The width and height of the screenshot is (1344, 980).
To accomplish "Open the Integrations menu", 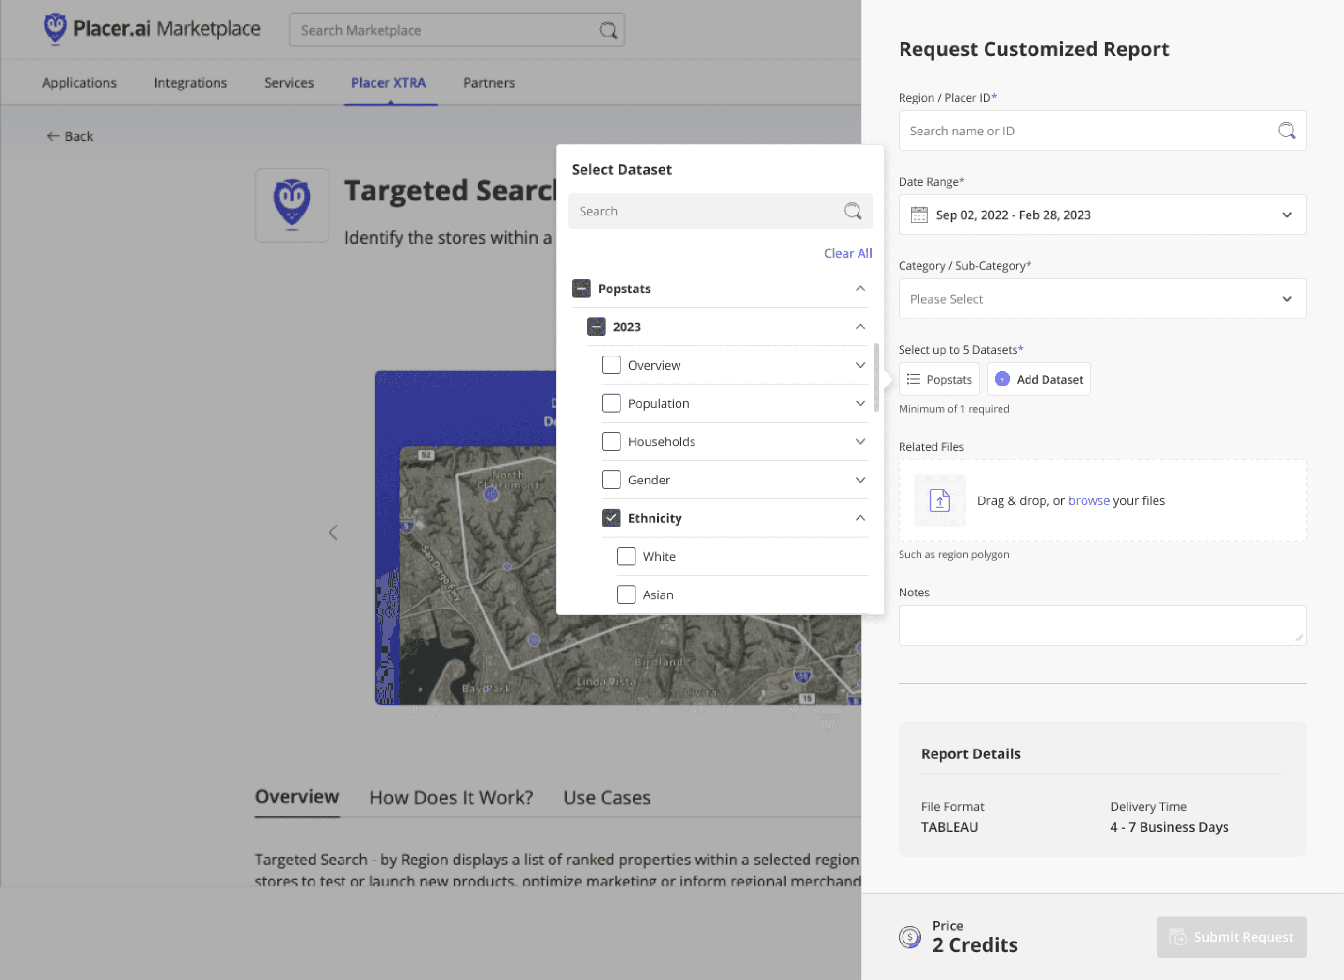I will coord(190,82).
